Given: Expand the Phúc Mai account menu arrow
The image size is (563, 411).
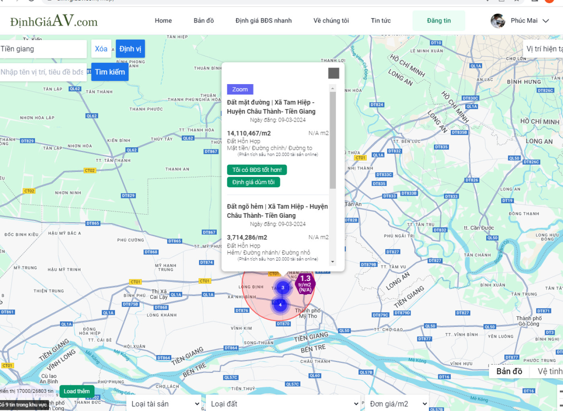Looking at the screenshot, I should (546, 21).
